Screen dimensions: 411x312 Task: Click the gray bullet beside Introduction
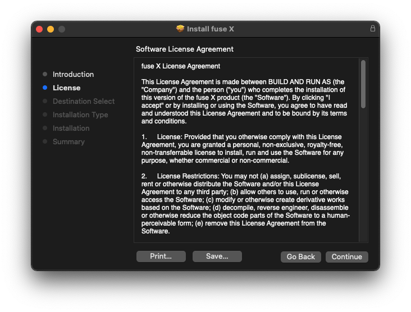[x=45, y=74]
